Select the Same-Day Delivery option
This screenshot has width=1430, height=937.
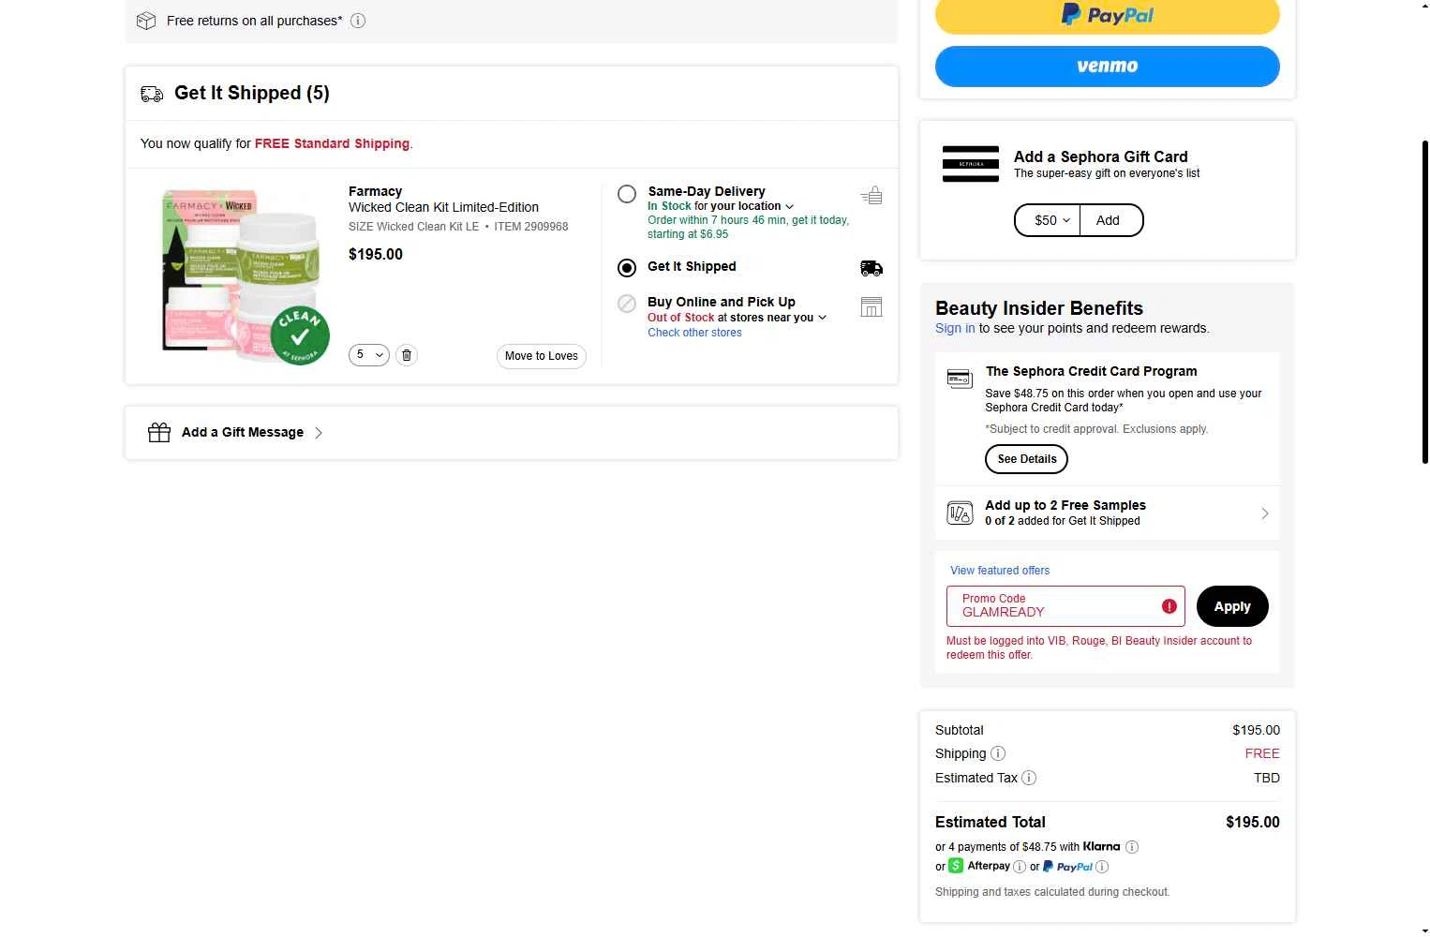click(627, 194)
